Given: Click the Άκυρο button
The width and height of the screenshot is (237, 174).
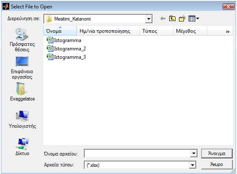Looking at the screenshot, I should [217, 164].
